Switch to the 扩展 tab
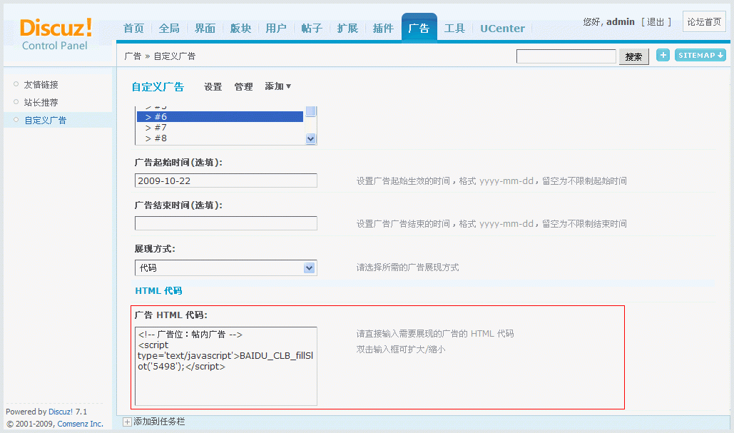The height and width of the screenshot is (433, 734). pos(347,29)
